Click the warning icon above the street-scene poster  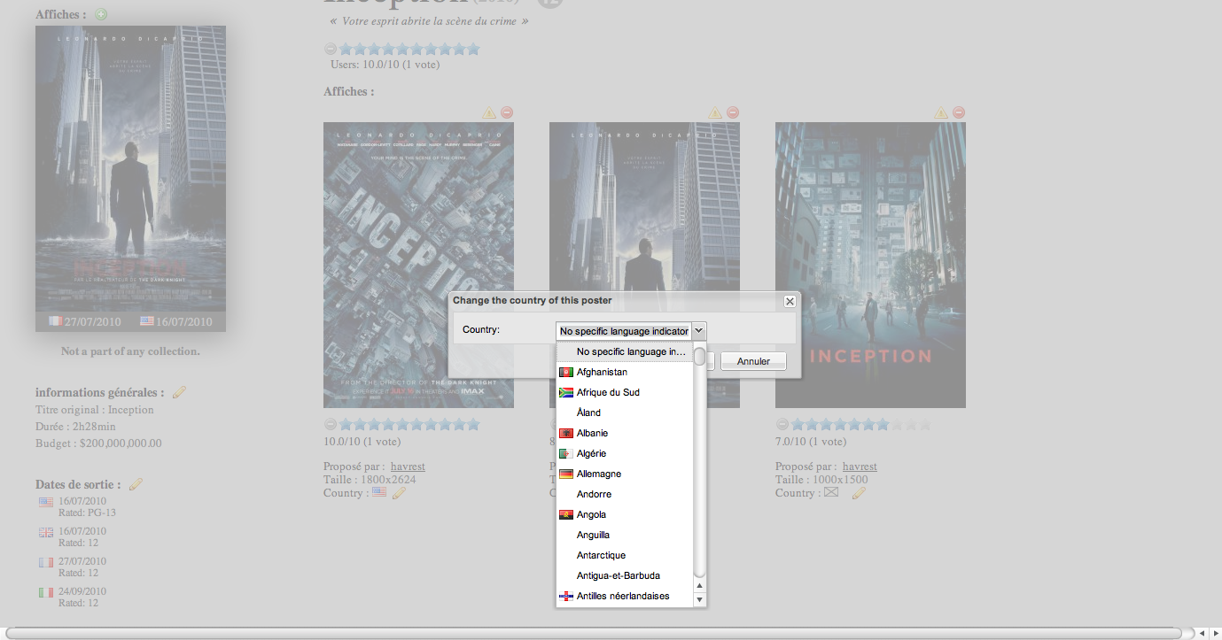941,112
